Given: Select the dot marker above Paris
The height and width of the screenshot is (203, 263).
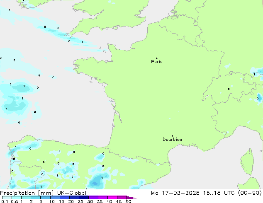Looking at the screenshot, I should (157, 58).
